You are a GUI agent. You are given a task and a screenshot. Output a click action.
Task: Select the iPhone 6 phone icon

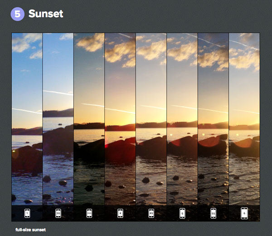pos(244,213)
